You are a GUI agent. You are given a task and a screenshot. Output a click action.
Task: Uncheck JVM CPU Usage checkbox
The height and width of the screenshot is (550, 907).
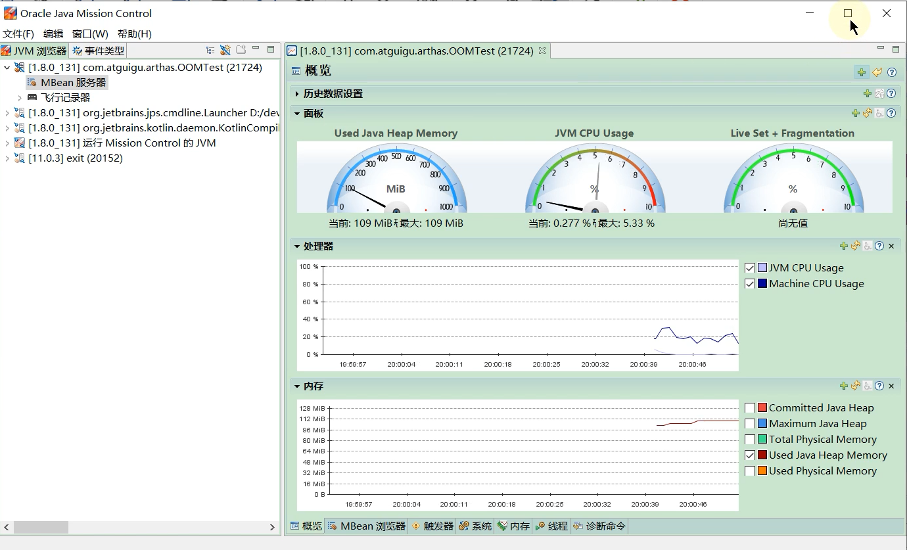pyautogui.click(x=750, y=268)
